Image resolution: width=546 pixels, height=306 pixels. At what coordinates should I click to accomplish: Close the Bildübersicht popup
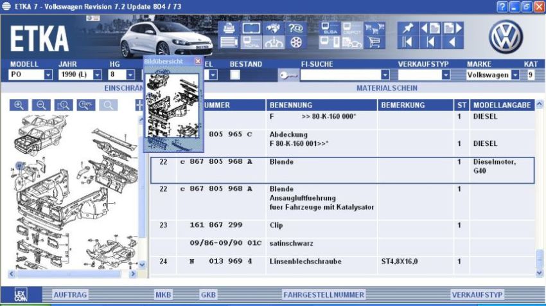[198, 61]
